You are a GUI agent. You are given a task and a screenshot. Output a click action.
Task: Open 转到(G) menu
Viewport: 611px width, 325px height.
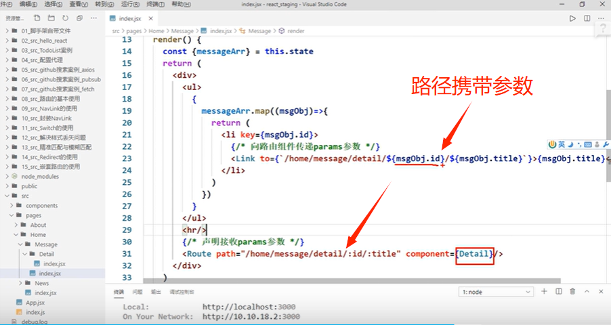104,4
